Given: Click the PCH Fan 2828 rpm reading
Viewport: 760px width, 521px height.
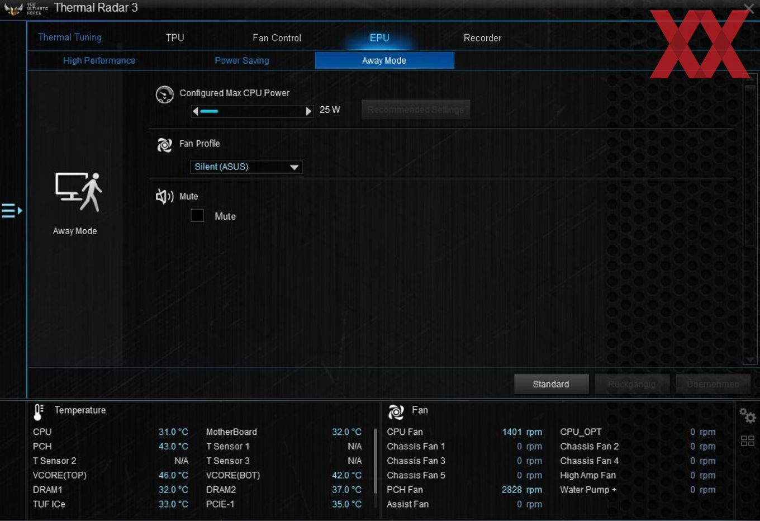Looking at the screenshot, I should [522, 489].
